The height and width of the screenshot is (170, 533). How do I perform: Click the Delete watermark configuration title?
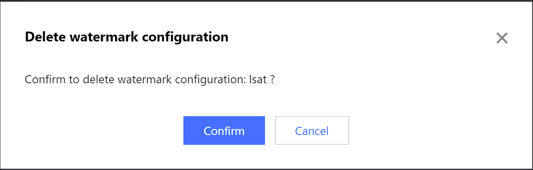point(127,37)
